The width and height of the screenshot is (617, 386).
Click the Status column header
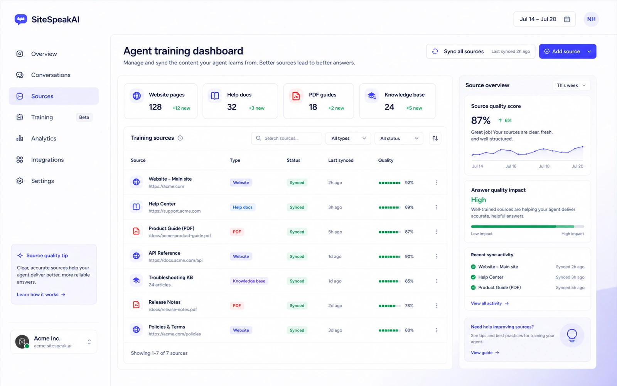(x=293, y=160)
